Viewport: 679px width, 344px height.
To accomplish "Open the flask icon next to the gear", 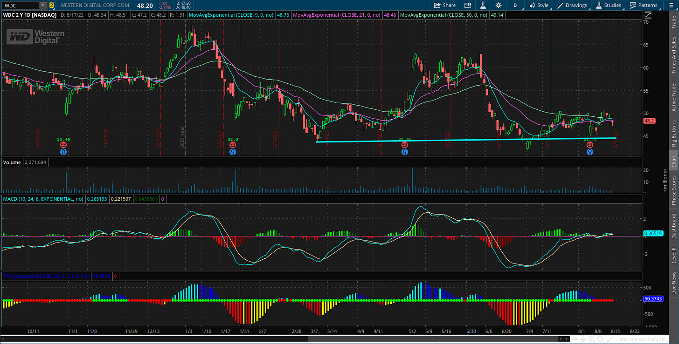I will (x=483, y=5).
